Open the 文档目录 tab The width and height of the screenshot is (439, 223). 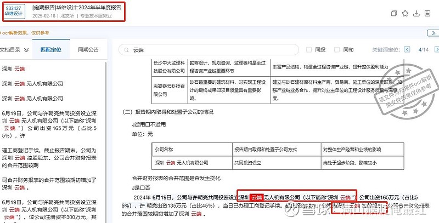coord(10,50)
